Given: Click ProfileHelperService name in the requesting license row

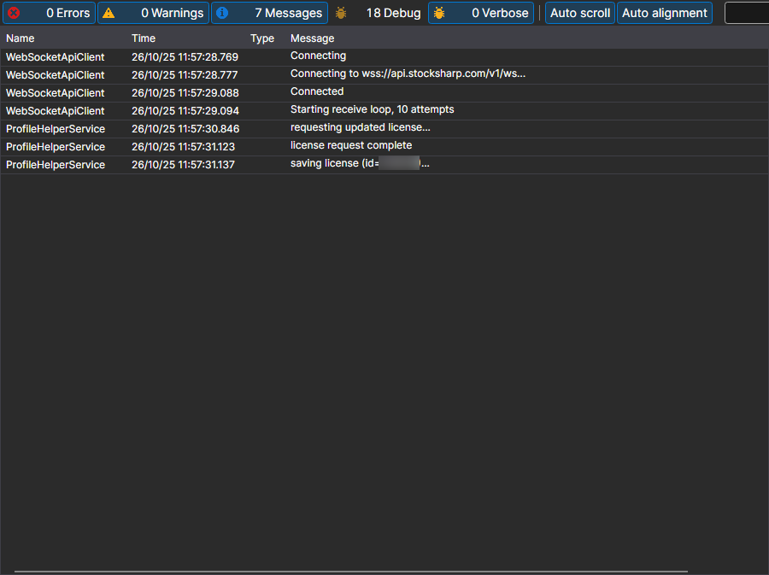Looking at the screenshot, I should click(x=56, y=129).
